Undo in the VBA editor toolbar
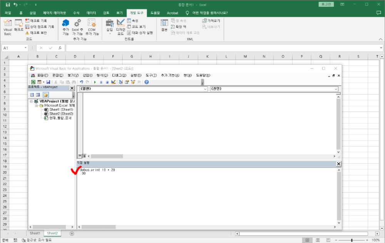 [x=81, y=82]
